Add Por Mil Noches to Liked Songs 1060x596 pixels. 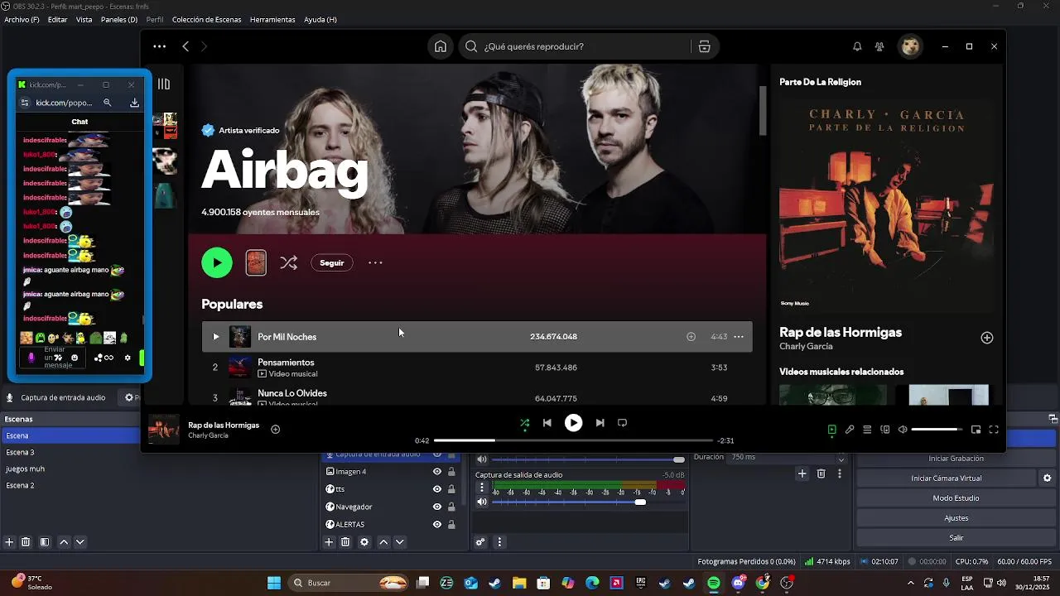[x=691, y=337]
